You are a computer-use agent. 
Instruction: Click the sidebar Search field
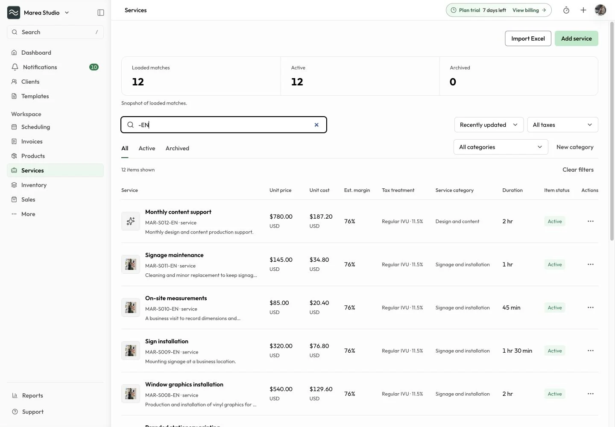click(55, 32)
